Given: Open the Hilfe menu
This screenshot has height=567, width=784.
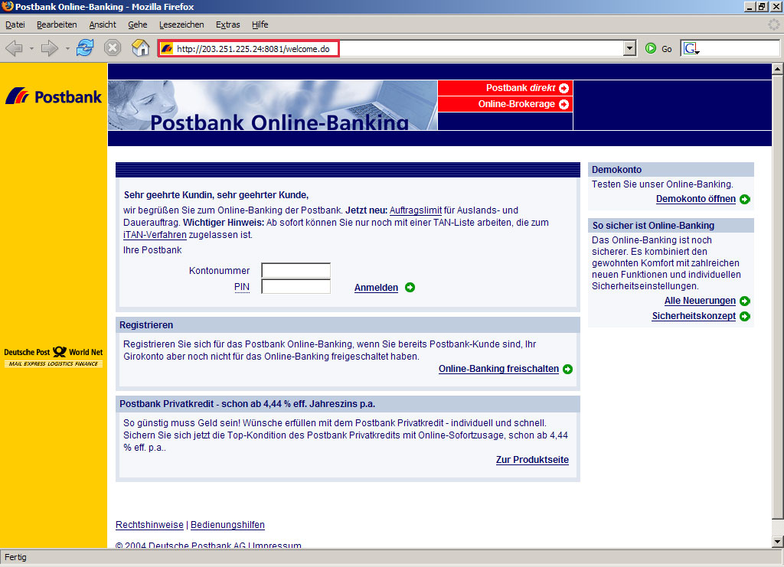Looking at the screenshot, I should point(260,24).
